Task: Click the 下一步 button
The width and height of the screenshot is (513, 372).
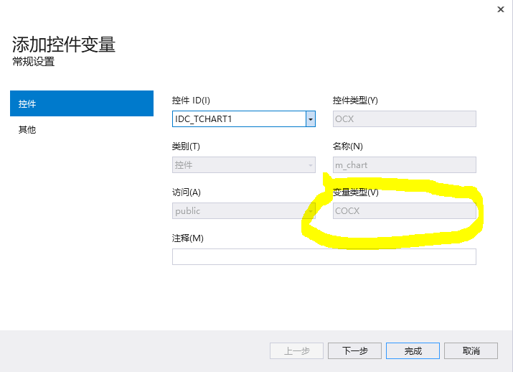Action: pyautogui.click(x=354, y=351)
